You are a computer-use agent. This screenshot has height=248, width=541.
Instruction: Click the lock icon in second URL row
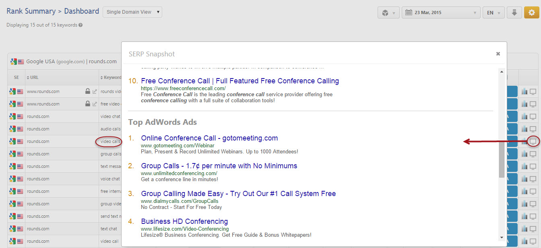pyautogui.click(x=87, y=104)
